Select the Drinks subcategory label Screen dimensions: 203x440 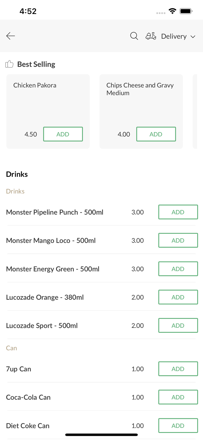pos(15,191)
